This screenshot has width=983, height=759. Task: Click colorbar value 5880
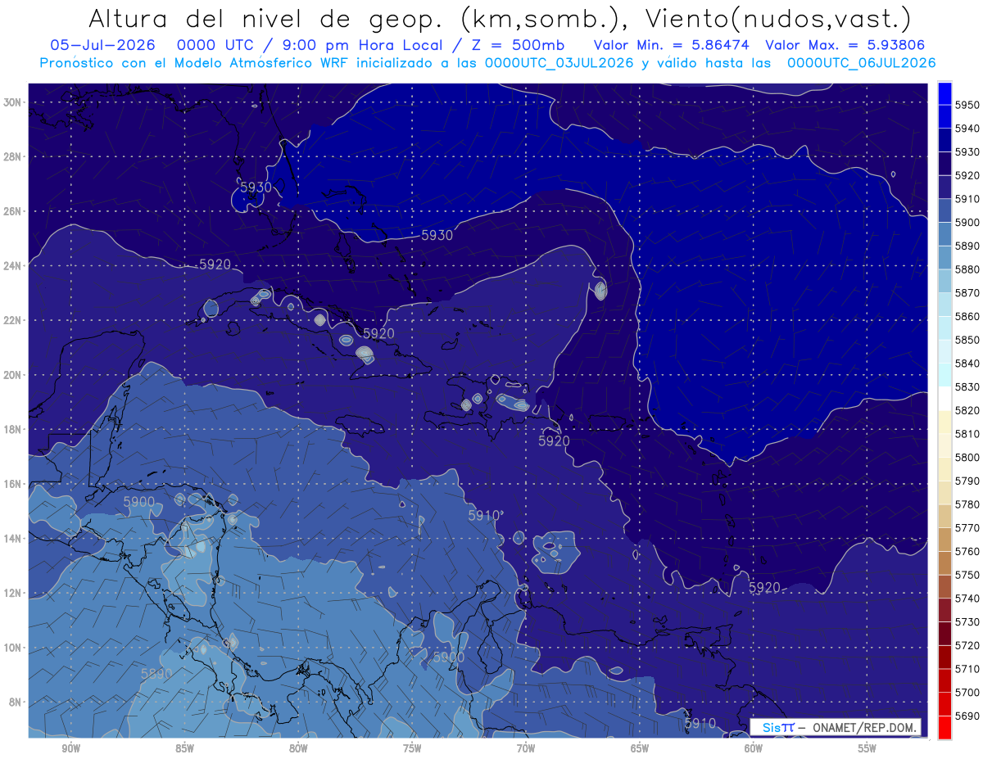pos(967,269)
